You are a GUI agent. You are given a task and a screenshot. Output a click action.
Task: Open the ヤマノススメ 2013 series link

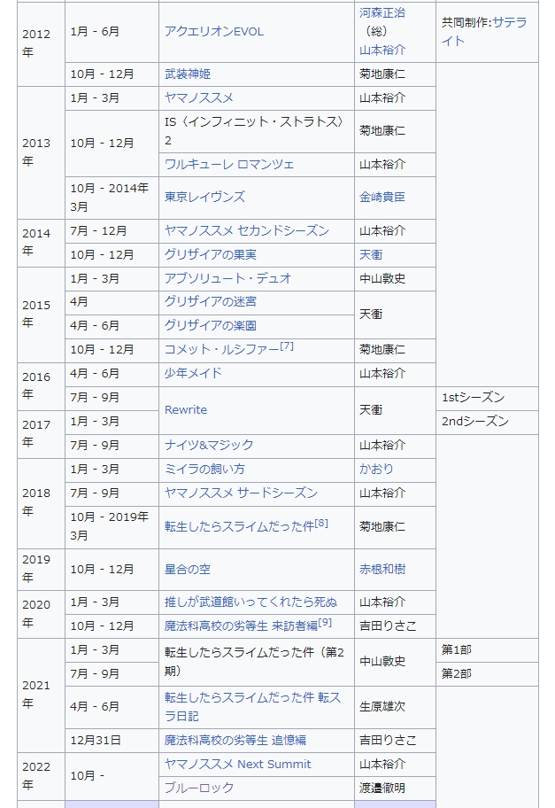coord(199,98)
